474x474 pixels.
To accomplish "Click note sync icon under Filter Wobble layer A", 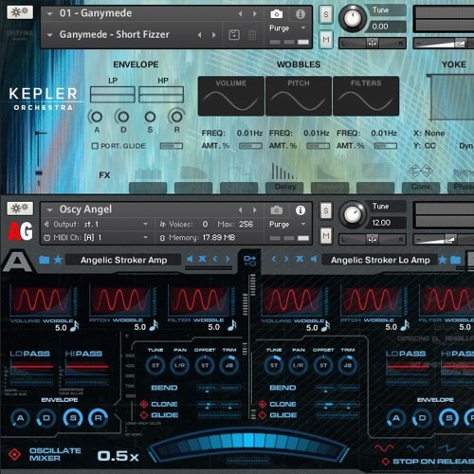I will point(232,325).
